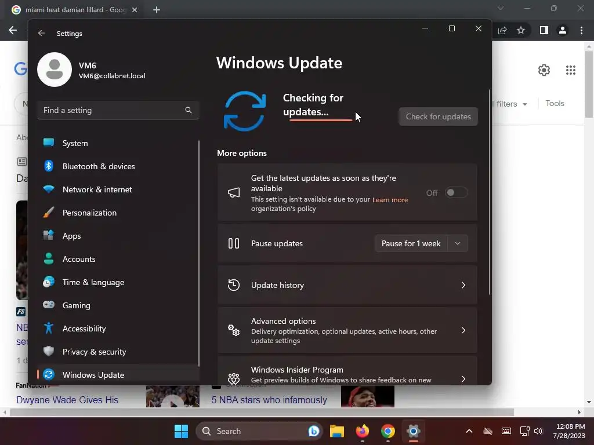The image size is (594, 445).
Task: Open clock showing 12:08 PM
Action: click(569, 431)
